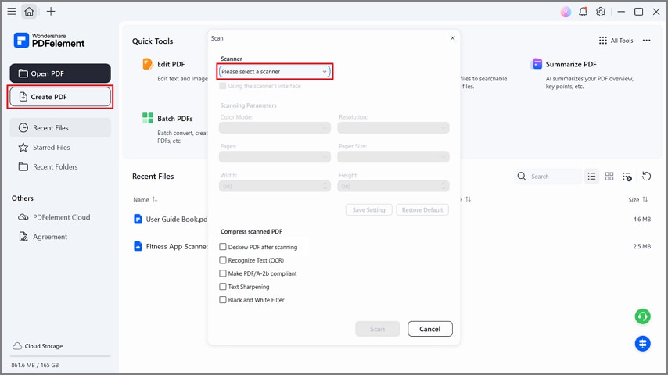The height and width of the screenshot is (375, 668).
Task: Click the Fitness App file icon
Action: tap(138, 246)
